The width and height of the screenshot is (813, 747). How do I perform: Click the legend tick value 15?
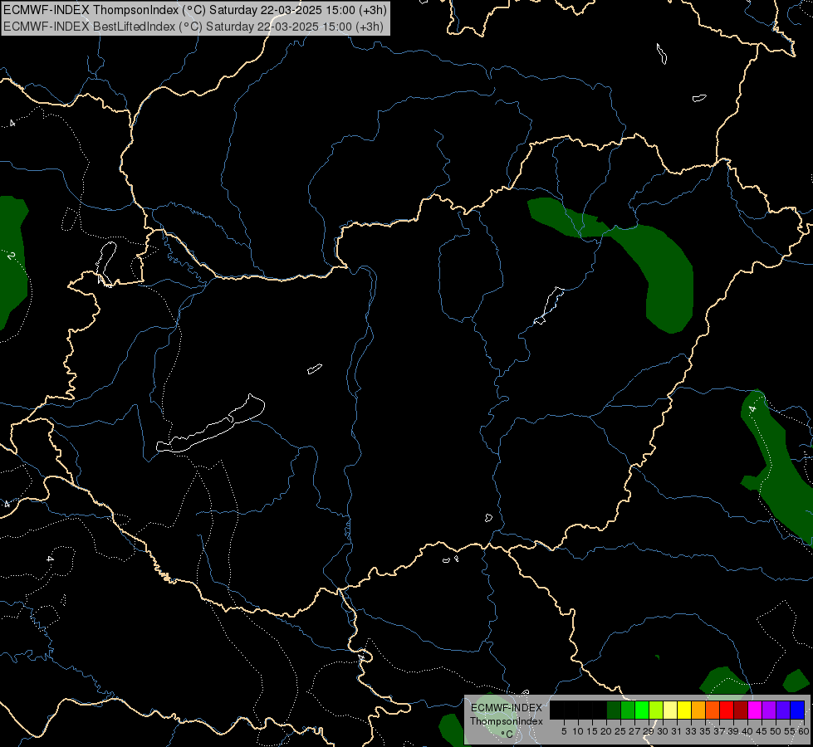[x=592, y=731]
